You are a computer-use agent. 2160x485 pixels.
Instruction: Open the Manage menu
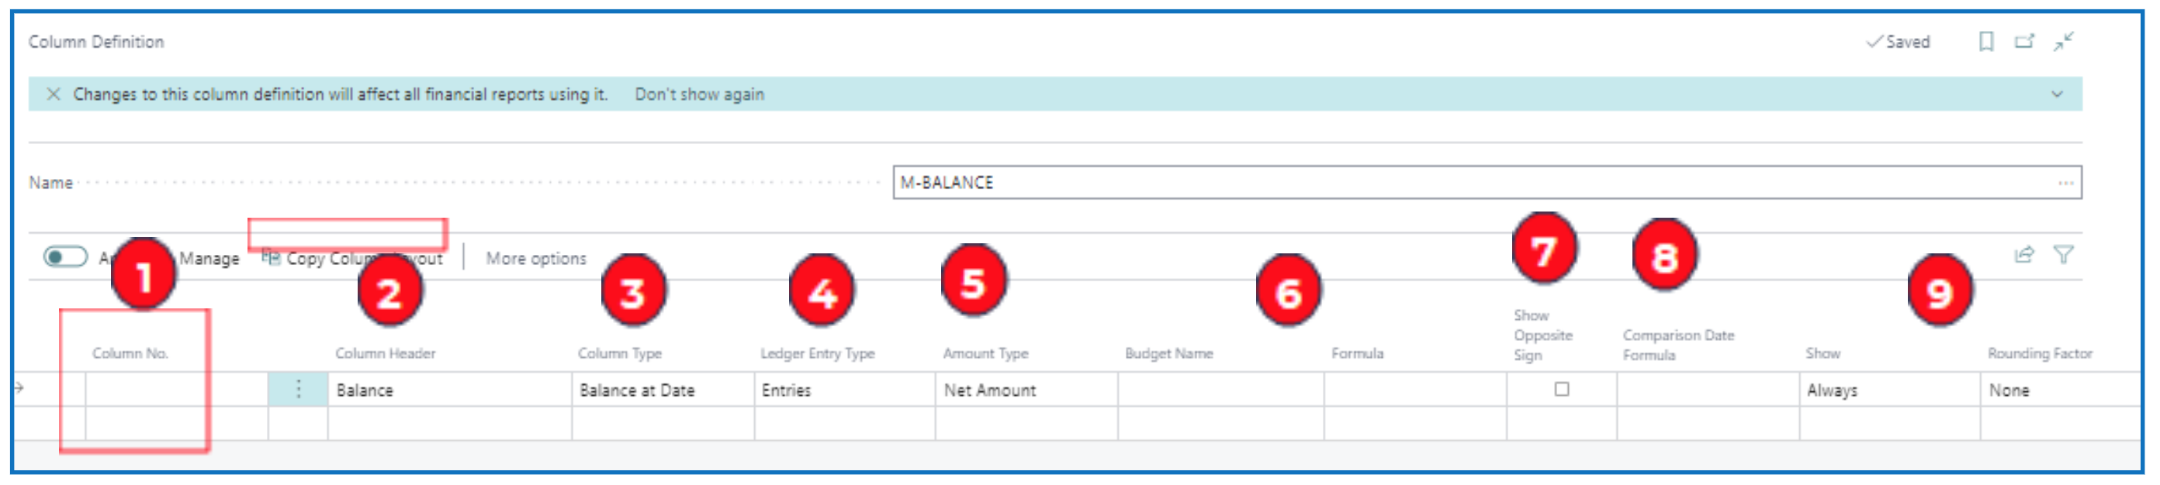click(209, 259)
